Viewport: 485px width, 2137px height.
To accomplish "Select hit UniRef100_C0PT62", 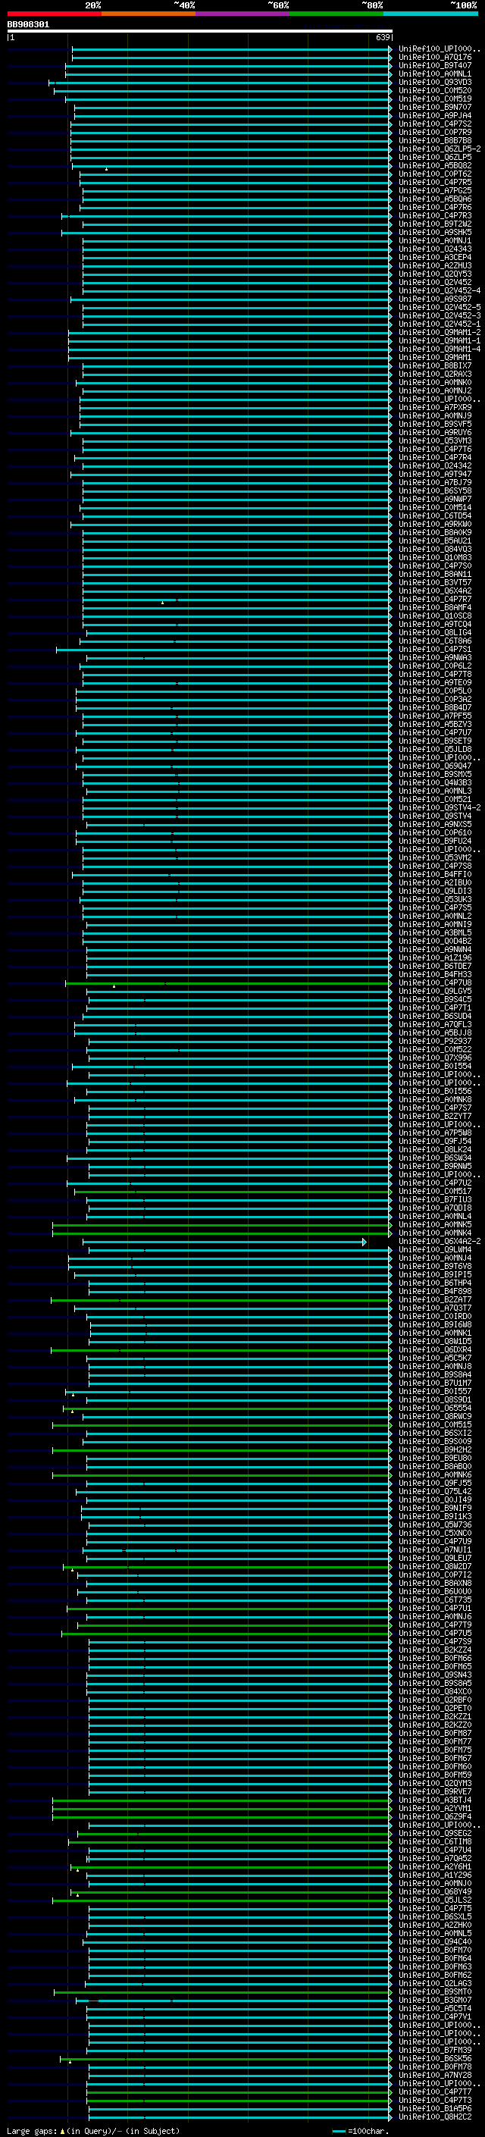I will point(434,174).
